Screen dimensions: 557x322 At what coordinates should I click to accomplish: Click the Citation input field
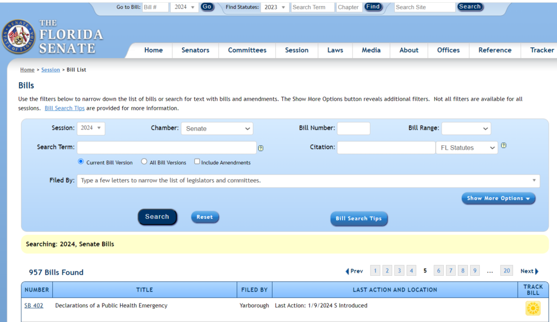coord(386,147)
